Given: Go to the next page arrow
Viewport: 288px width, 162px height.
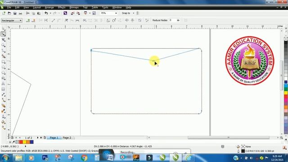Looking at the screenshot, I should [x=38, y=138].
